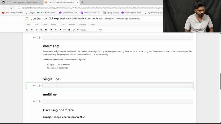View site information icon in address bar

pyautogui.click(x=19, y=8)
